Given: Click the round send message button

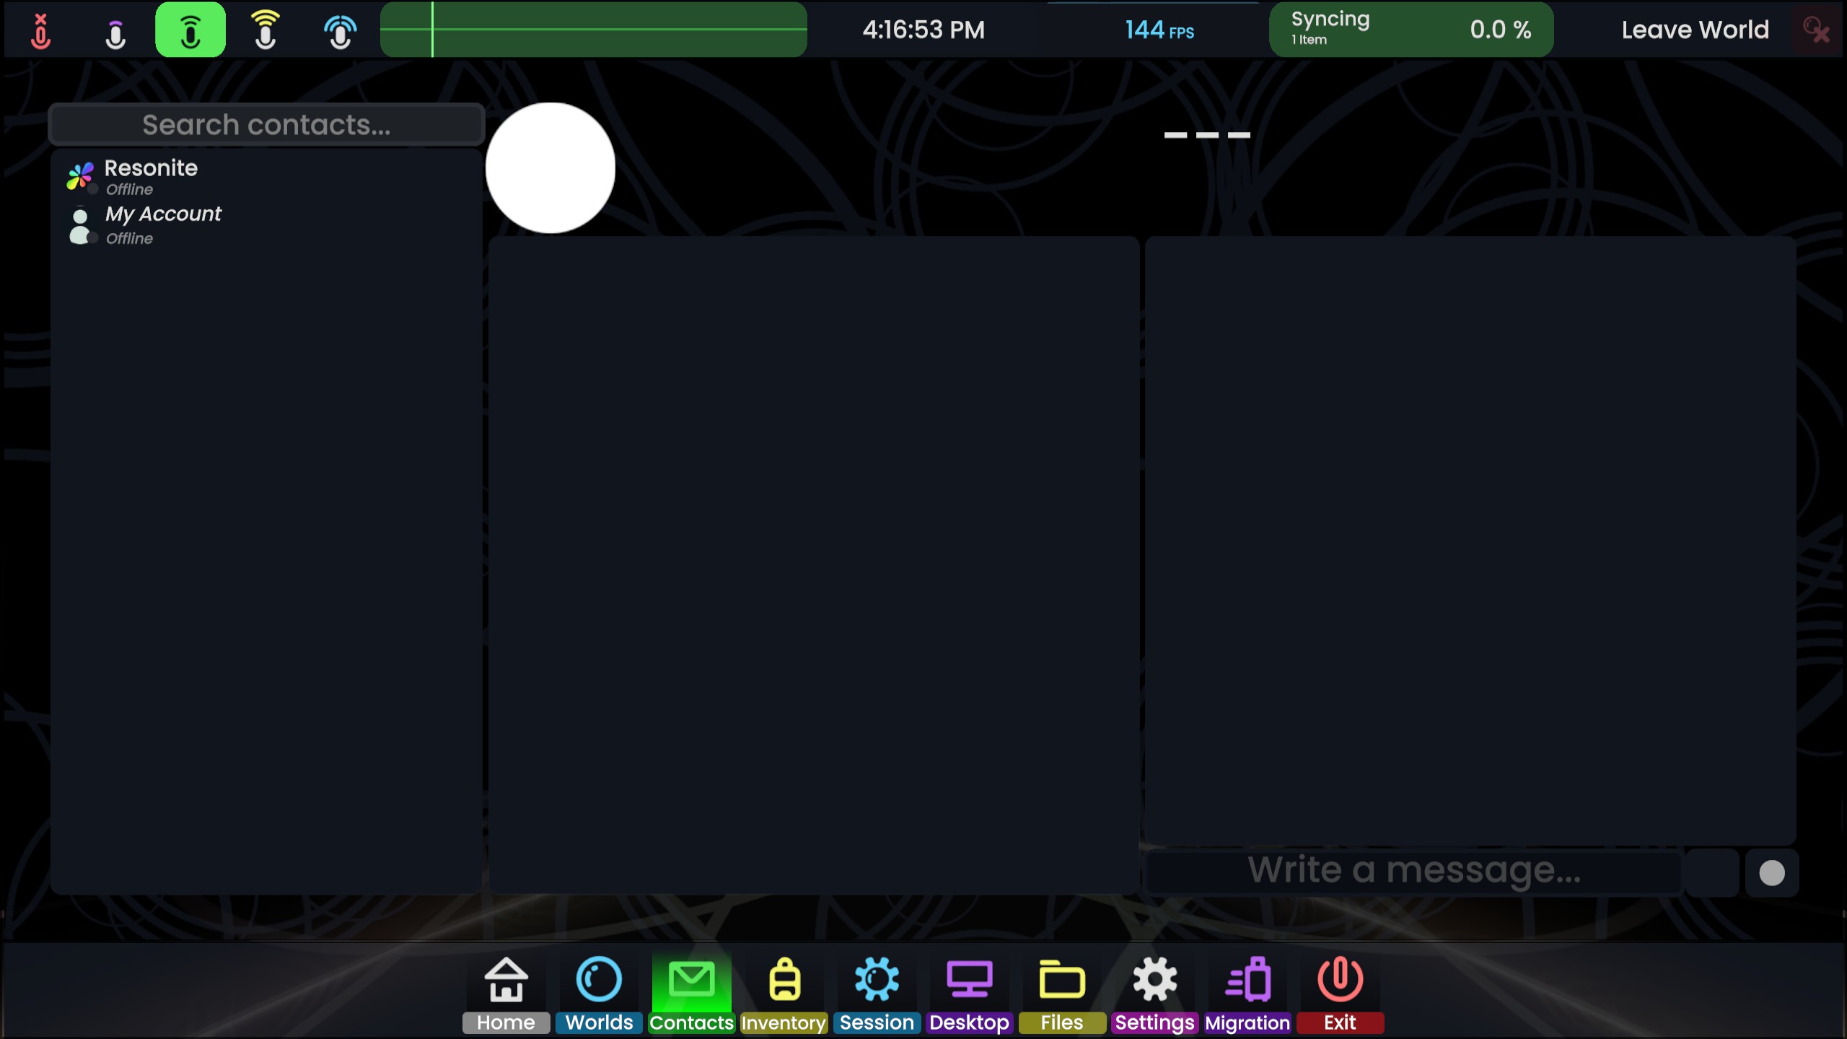Looking at the screenshot, I should click(x=1771, y=873).
